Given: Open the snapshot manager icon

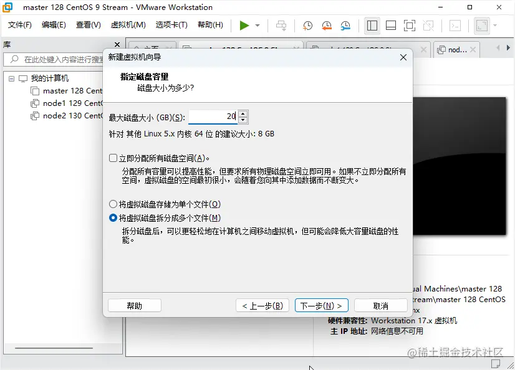Looking at the screenshot, I should tap(345, 26).
